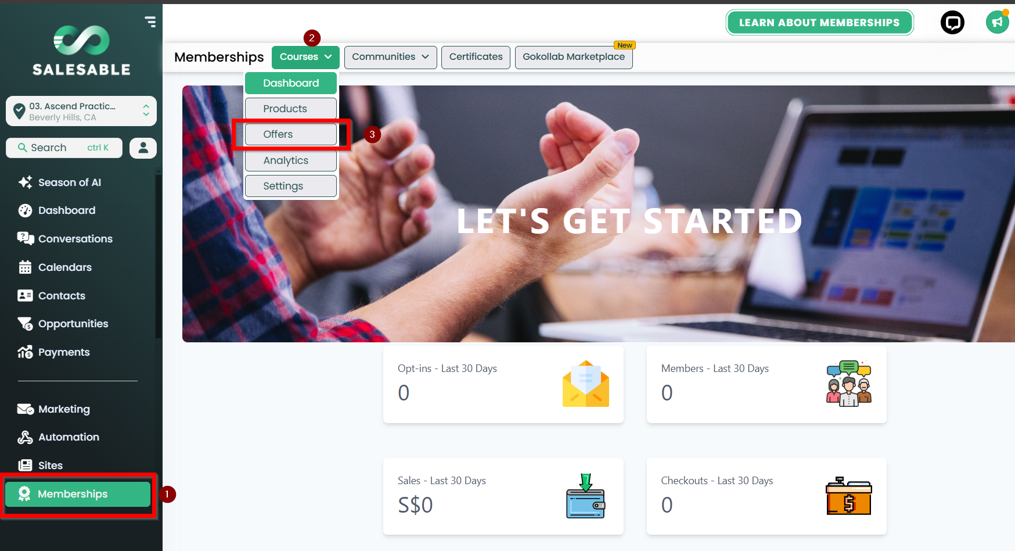The image size is (1015, 551).
Task: Collapse sidebar using the hamburger menu icon
Action: (x=150, y=22)
